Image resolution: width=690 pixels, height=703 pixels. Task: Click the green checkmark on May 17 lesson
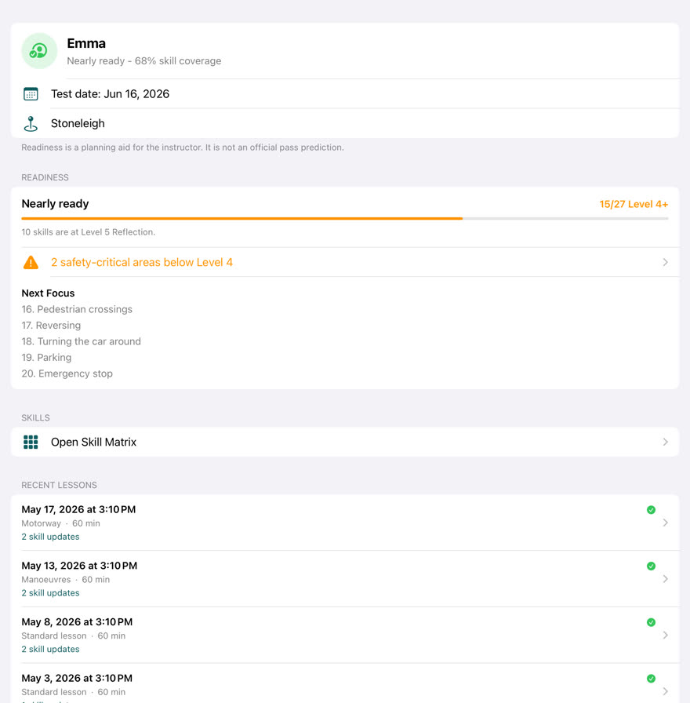tap(651, 510)
